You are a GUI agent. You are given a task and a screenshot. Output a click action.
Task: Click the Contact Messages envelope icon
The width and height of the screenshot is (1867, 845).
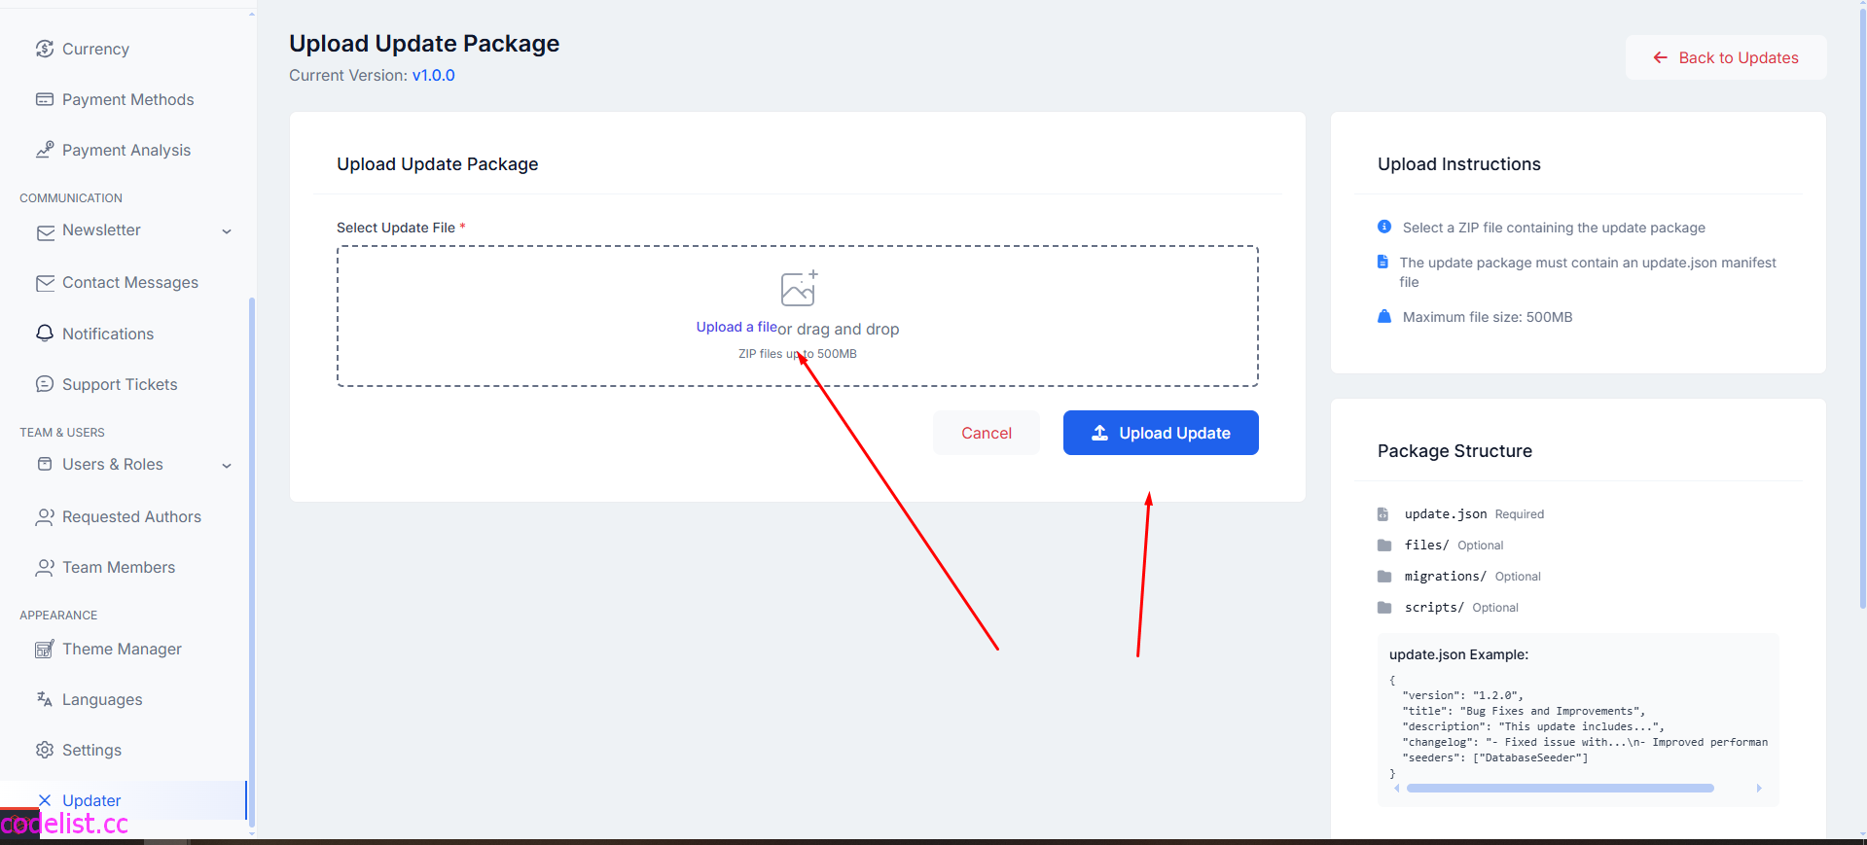click(x=45, y=283)
